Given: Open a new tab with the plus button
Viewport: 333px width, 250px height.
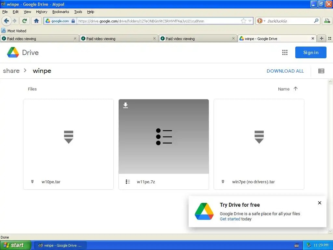Looking at the screenshot, I should coord(322,38).
